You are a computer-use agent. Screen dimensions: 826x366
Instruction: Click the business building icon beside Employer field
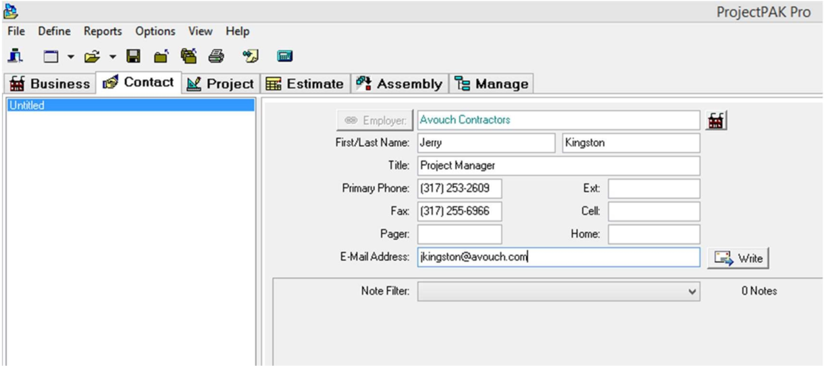click(715, 121)
